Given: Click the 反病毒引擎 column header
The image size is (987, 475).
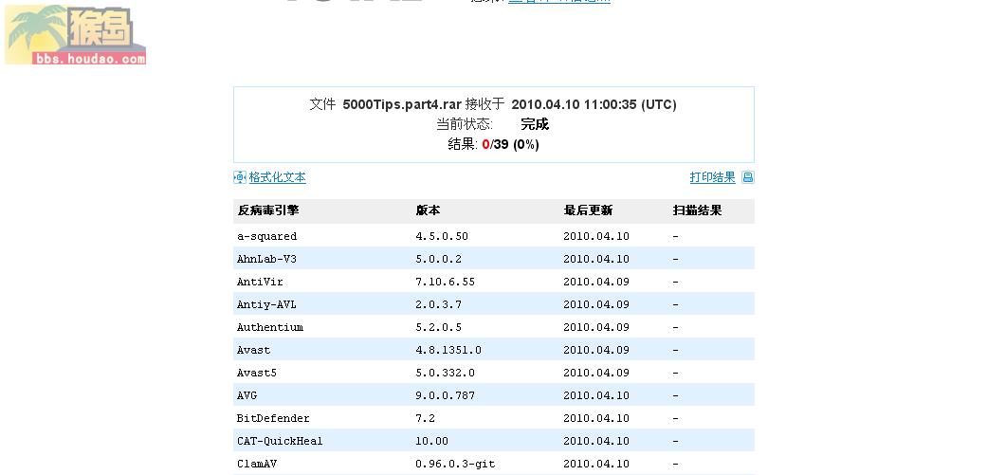Looking at the screenshot, I should coord(268,210).
